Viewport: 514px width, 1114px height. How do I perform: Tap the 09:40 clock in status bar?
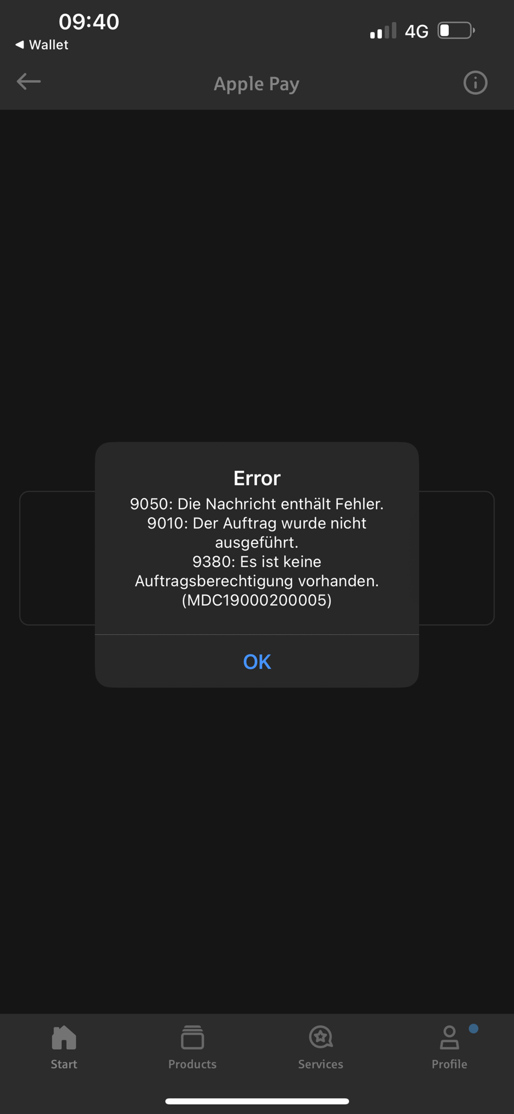(x=89, y=21)
